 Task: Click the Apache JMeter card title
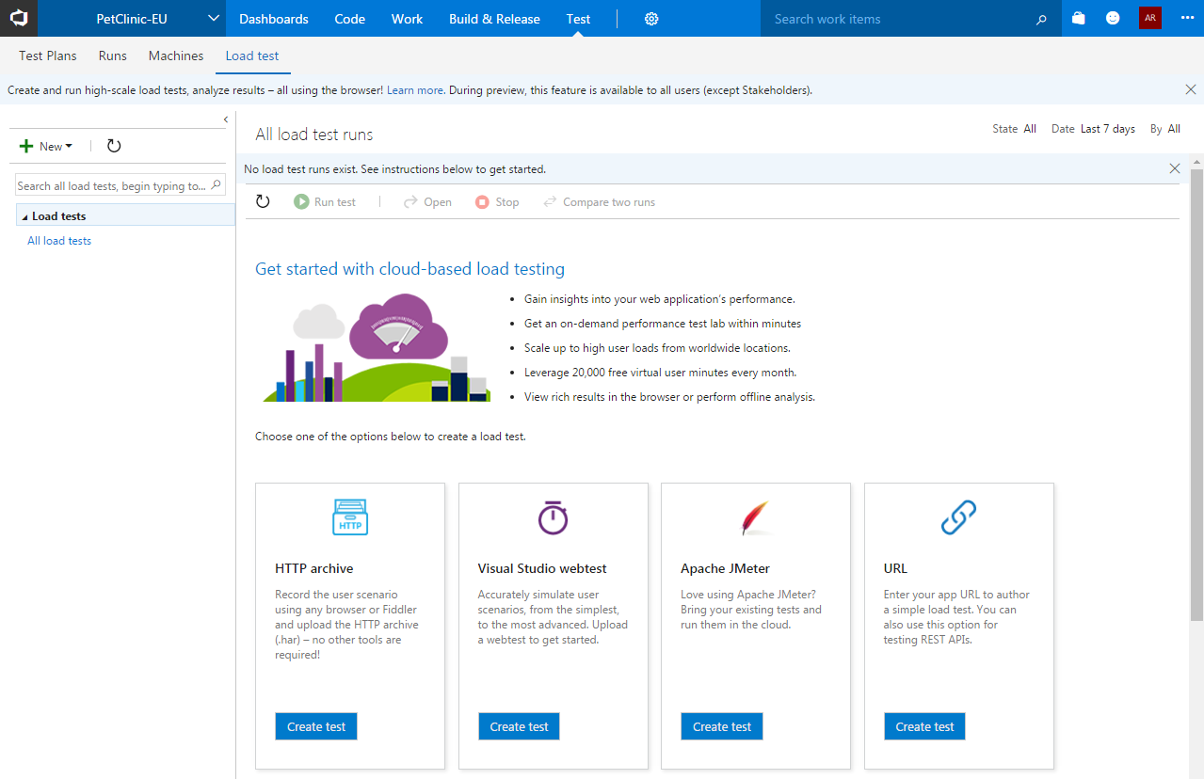(726, 568)
